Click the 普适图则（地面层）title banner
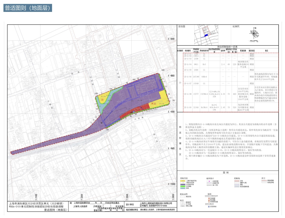Image resolution: width=285 pixels, height=218 pixels. click(x=28, y=8)
